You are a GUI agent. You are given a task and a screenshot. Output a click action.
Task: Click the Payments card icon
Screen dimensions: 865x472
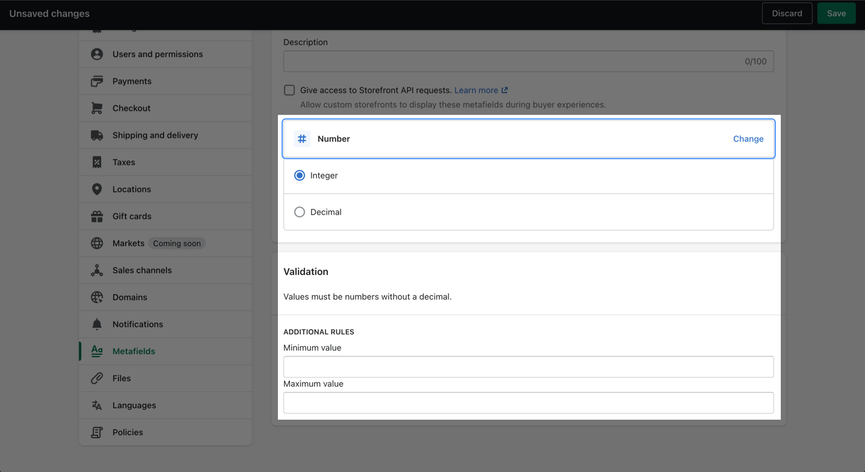tap(97, 81)
